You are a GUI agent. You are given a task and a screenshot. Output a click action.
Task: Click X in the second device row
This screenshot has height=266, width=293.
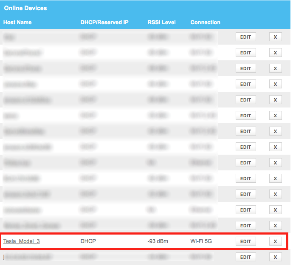click(x=275, y=53)
